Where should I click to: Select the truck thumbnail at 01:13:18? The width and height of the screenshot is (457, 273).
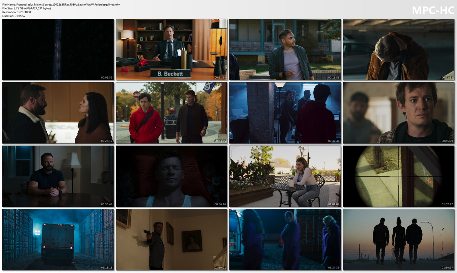58,240
